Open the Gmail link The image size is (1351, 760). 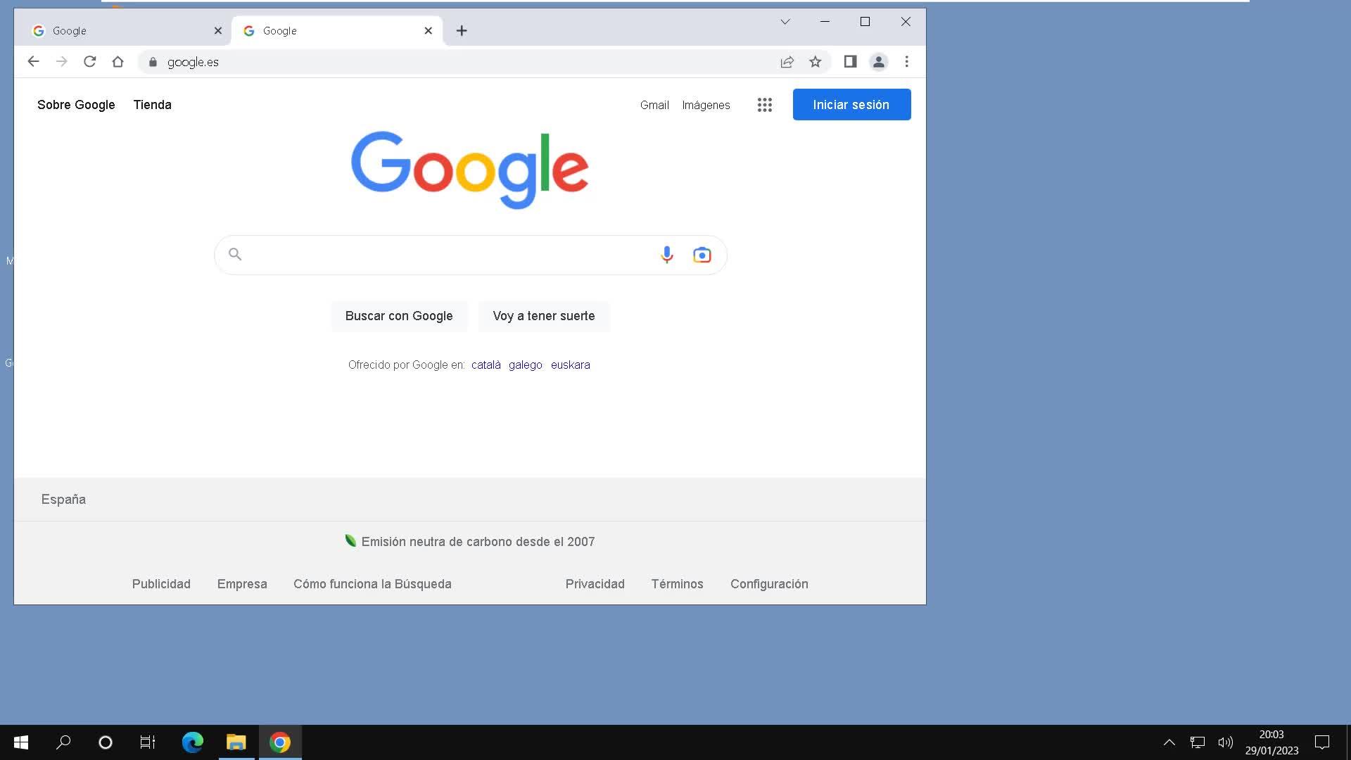[654, 105]
